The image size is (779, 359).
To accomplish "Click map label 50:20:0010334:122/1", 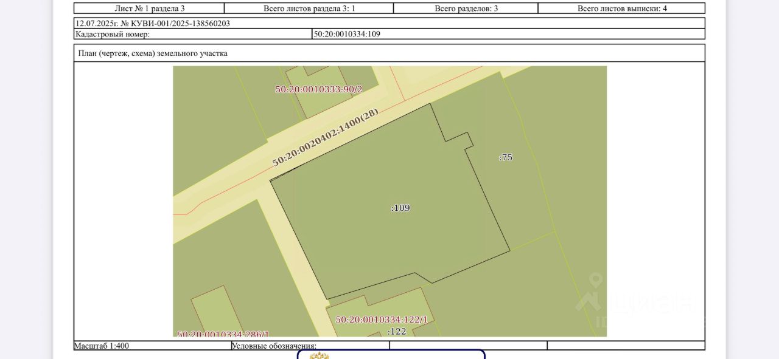I will [382, 320].
